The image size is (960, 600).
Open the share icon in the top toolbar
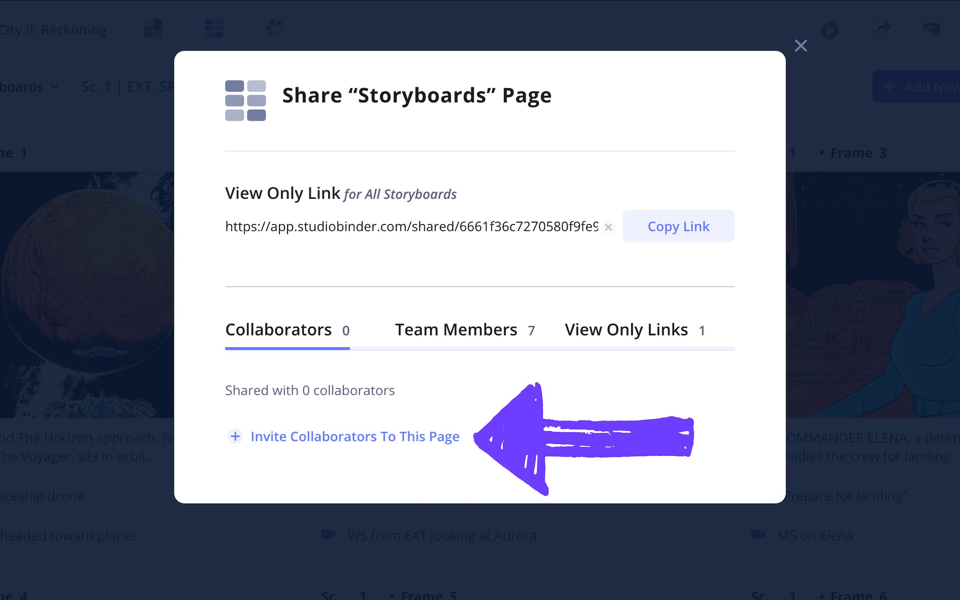click(x=882, y=30)
